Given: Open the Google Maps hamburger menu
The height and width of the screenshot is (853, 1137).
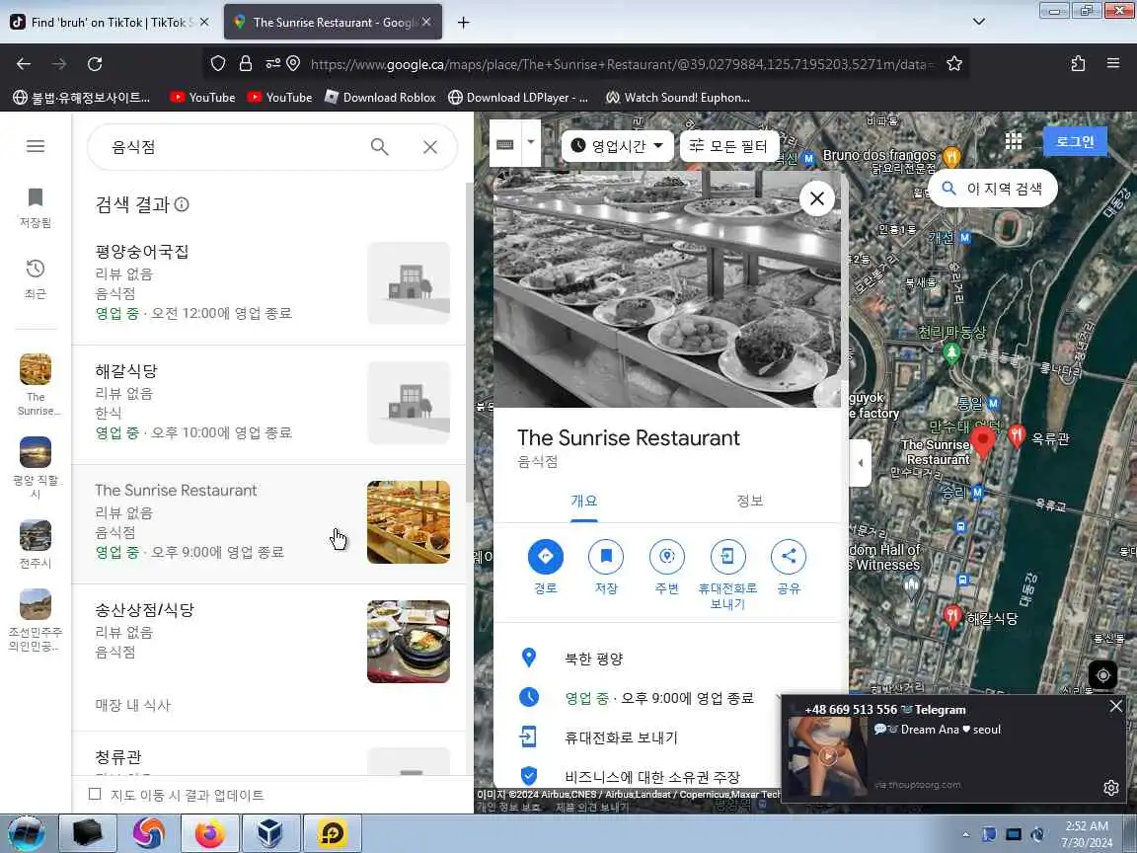Looking at the screenshot, I should [x=35, y=146].
